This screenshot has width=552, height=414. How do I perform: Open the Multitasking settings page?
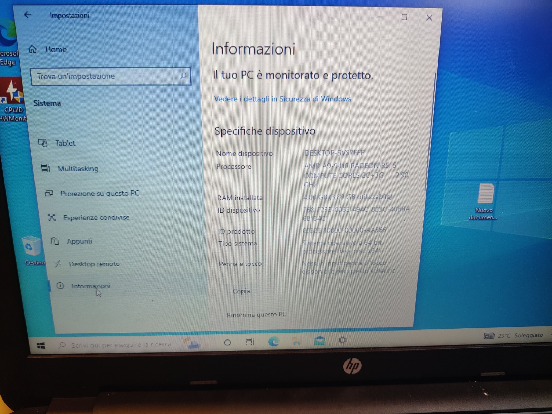70,168
